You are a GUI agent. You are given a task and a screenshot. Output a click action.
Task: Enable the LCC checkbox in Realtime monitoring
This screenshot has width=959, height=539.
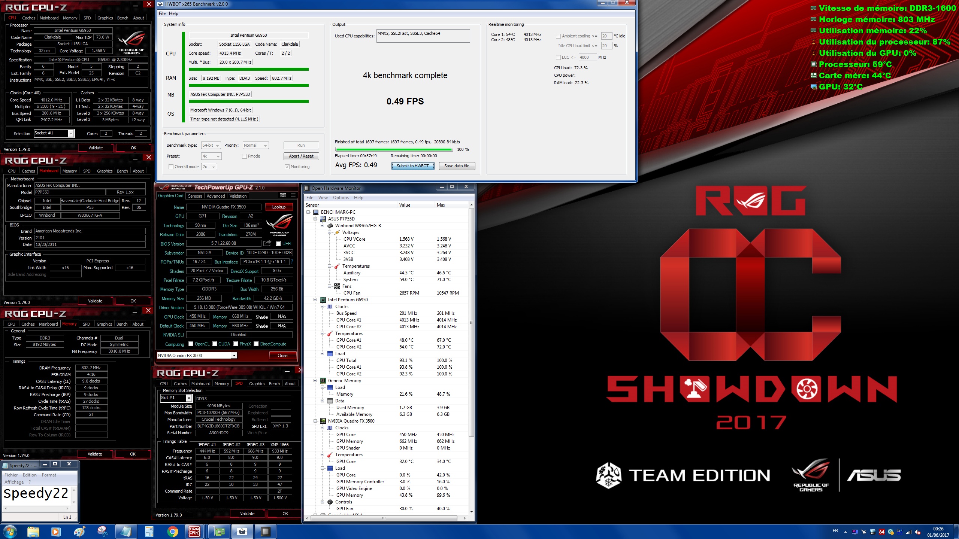(558, 58)
